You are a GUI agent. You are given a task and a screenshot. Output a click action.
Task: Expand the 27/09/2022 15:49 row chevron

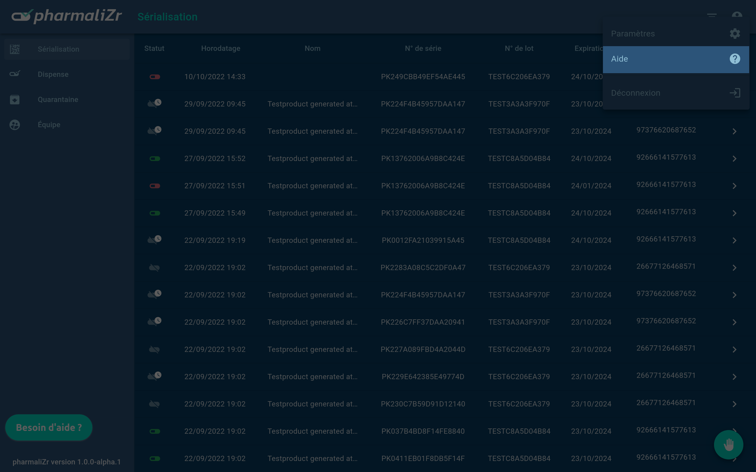(734, 213)
